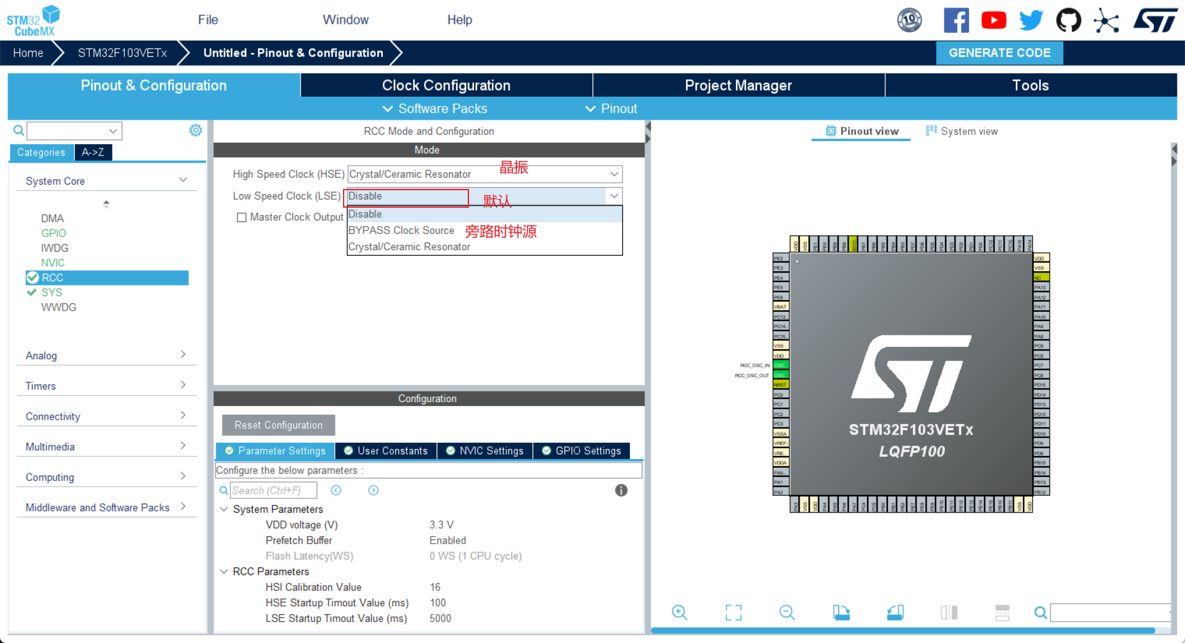Open the GPIO Settings tab
Screen dimensions: 1185x643
(582, 451)
